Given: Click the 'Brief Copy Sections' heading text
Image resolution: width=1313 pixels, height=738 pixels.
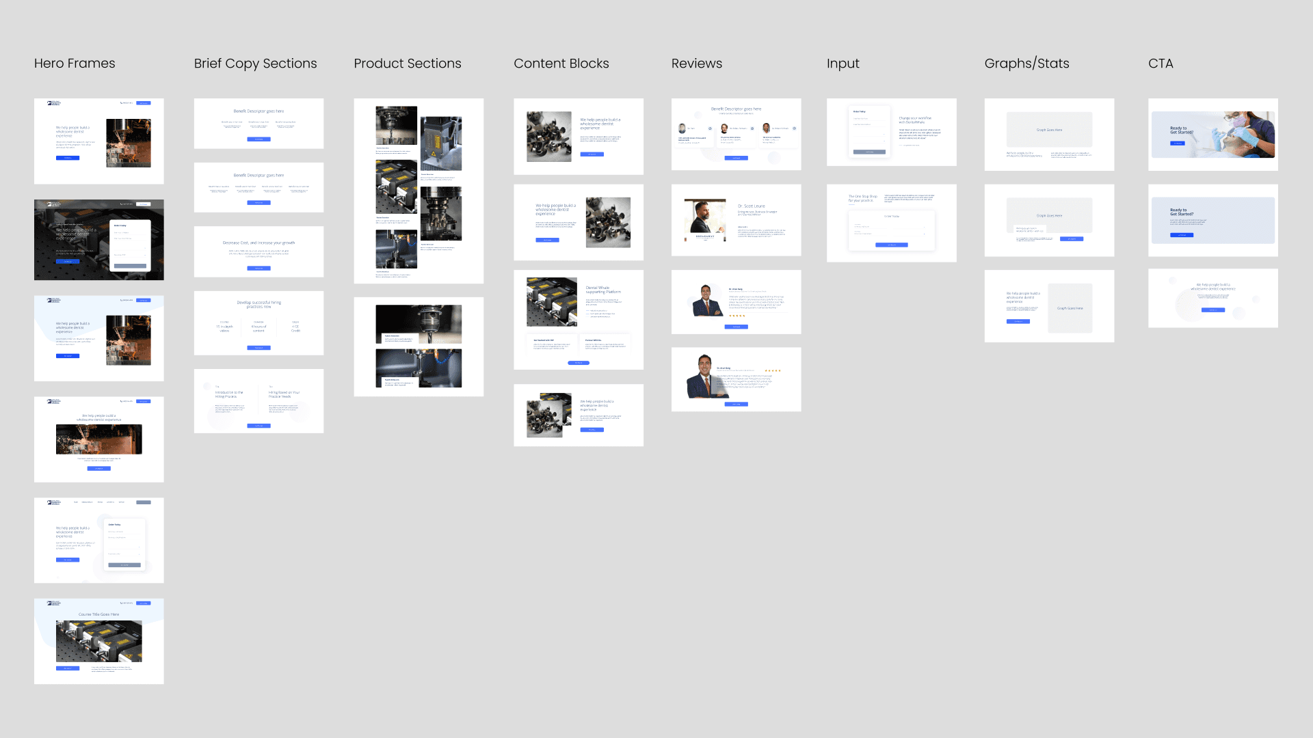Looking at the screenshot, I should (255, 64).
